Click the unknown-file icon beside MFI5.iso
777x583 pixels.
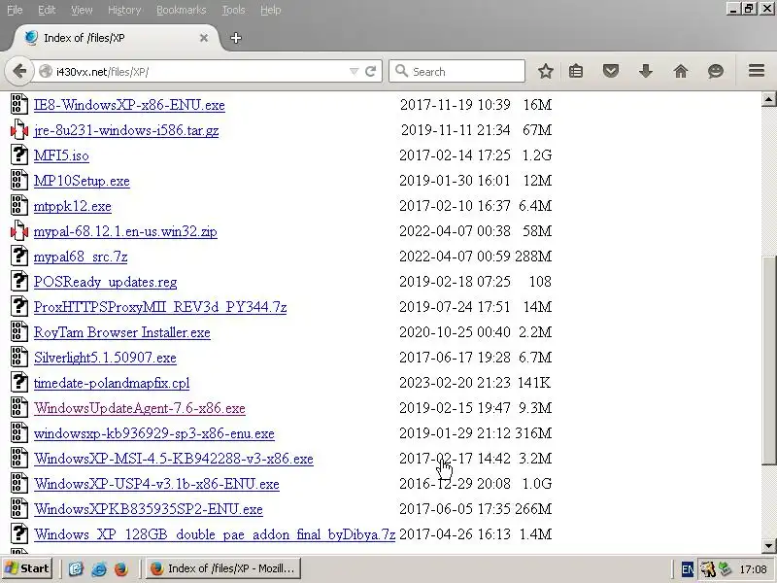coord(18,154)
